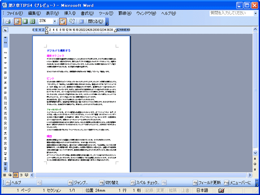This screenshot has height=195, width=260.
Task: Open the 罫線(A) menu
Action: (125, 13)
